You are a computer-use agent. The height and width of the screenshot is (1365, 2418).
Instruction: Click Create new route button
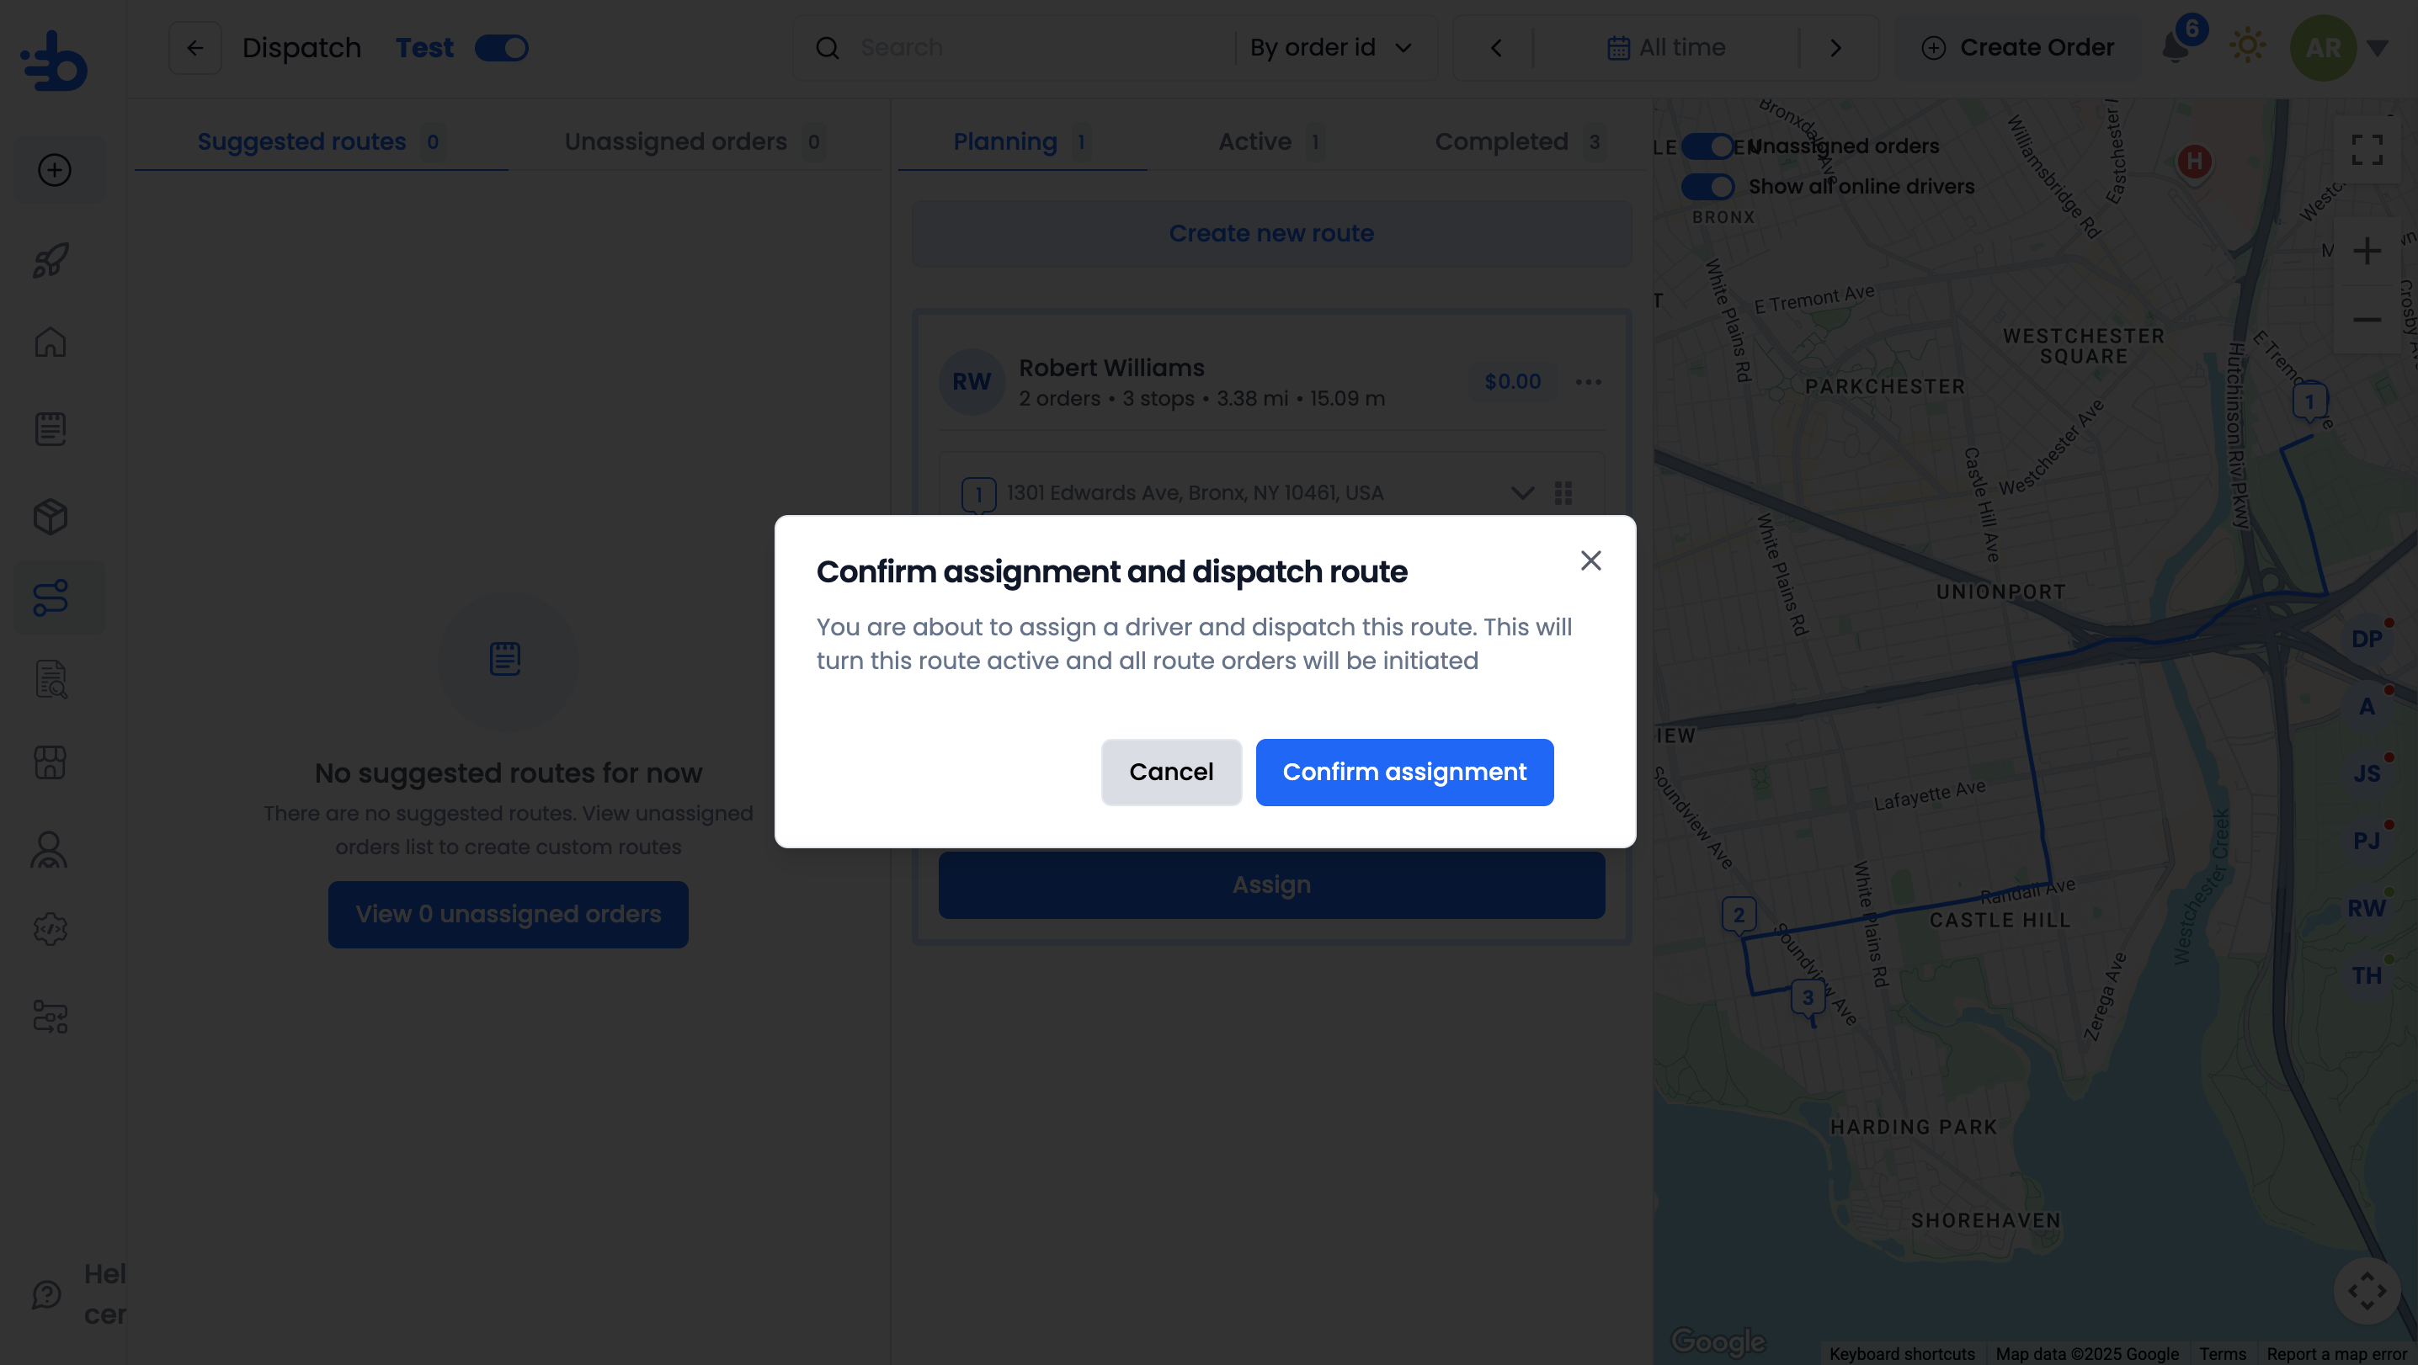click(x=1271, y=234)
